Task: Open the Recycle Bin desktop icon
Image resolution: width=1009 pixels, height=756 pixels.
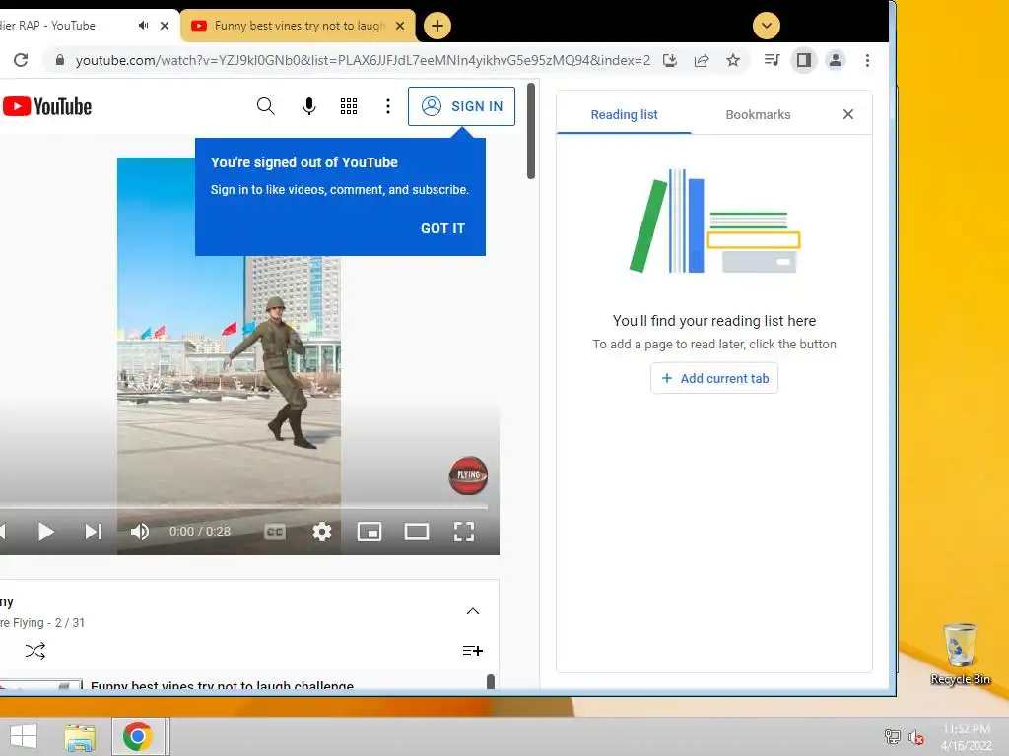Action: (960, 654)
